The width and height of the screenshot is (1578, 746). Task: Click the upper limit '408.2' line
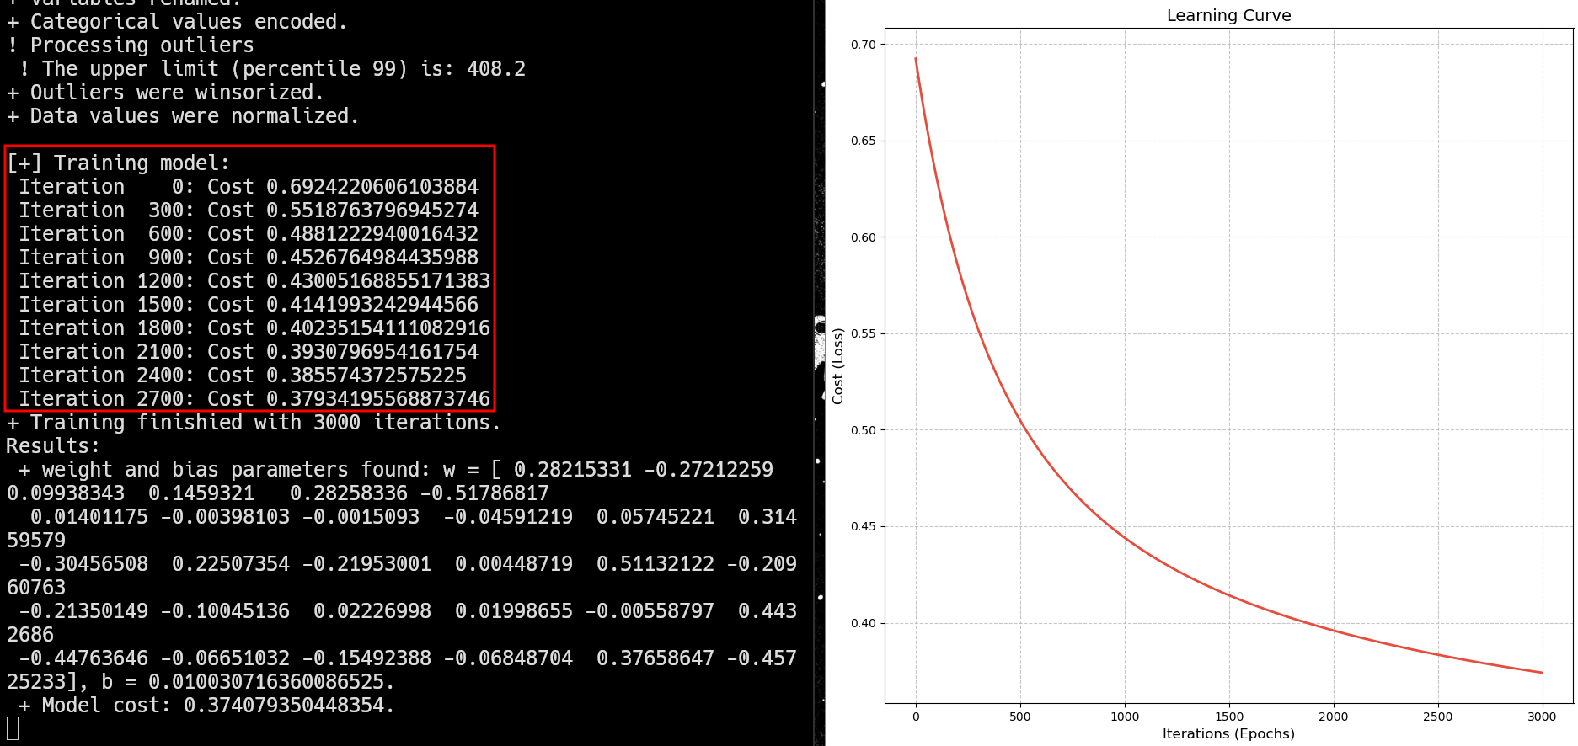click(272, 69)
